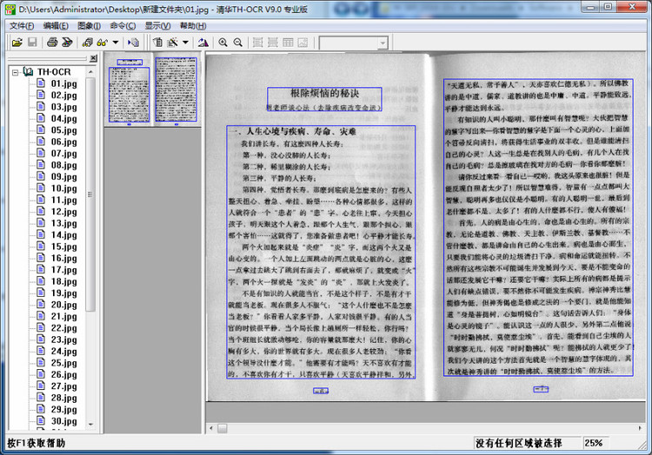Screen dimensions: 652x455
Task: Zoom out with the magnifier minus icon
Action: pyautogui.click(x=238, y=43)
